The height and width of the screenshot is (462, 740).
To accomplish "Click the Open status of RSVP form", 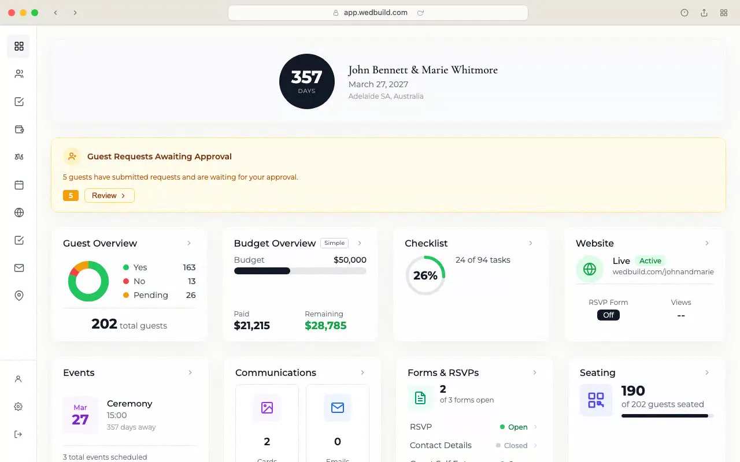I will (x=514, y=427).
